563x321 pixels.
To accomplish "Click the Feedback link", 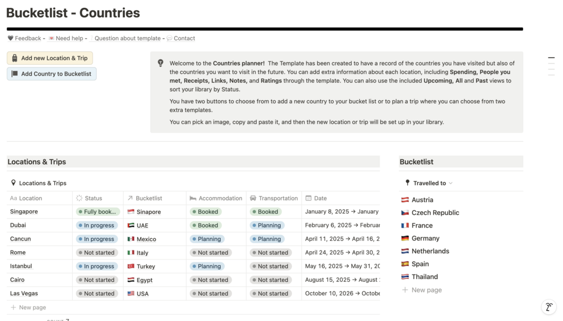I will [27, 39].
